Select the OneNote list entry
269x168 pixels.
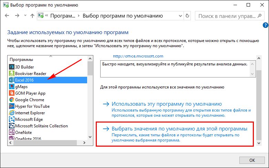coord(24,132)
